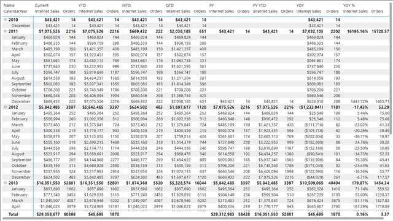Click the $1,211,304 QTD cell
Viewport: 393px width, 221px height.
coord(181,78)
